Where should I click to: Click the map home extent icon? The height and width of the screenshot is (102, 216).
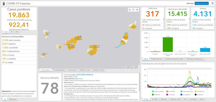pyautogui.click(x=130, y=10)
